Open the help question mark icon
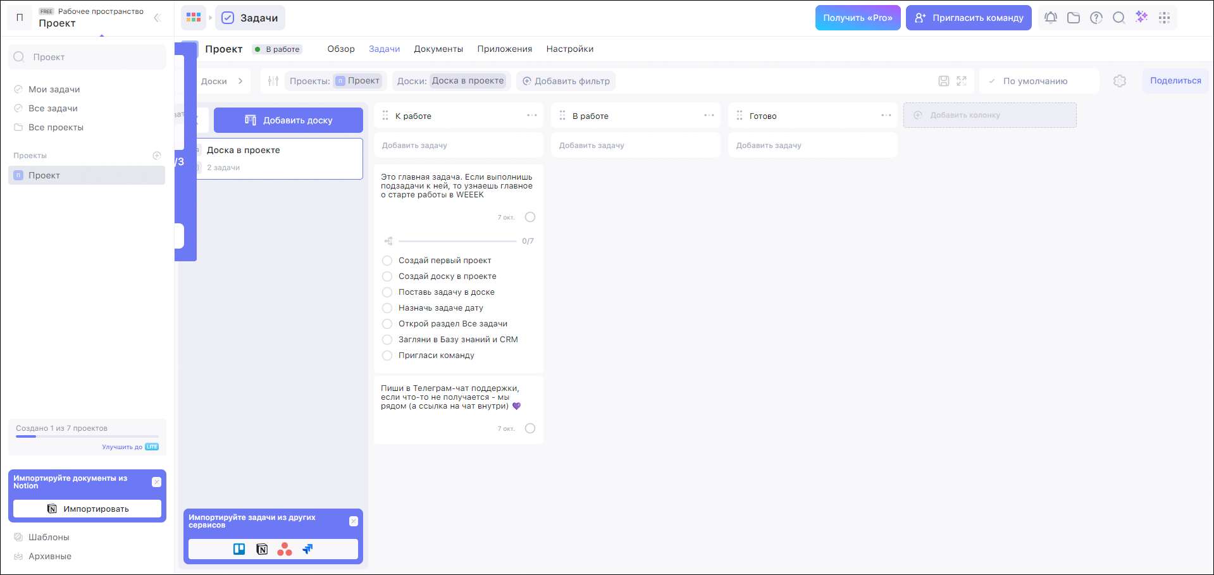The height and width of the screenshot is (575, 1214). [1096, 18]
